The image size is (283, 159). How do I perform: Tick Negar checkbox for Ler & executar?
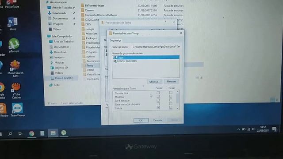click(x=171, y=100)
